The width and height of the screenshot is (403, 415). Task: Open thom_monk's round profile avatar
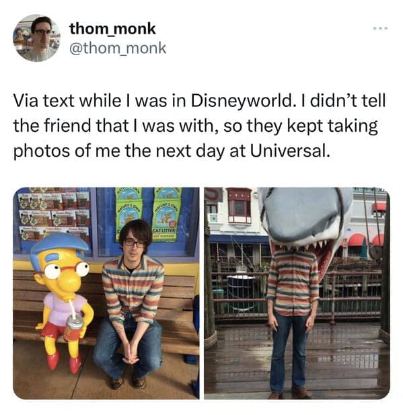37,38
